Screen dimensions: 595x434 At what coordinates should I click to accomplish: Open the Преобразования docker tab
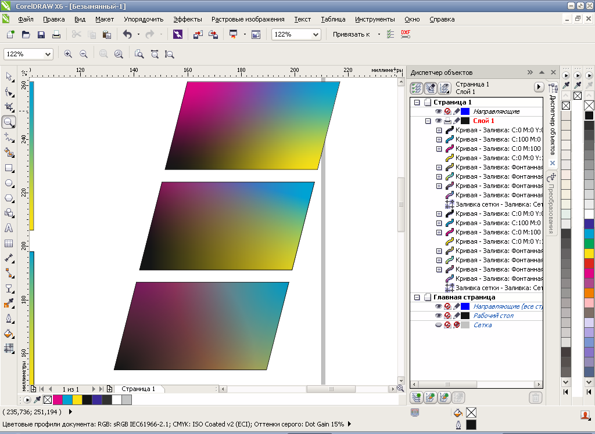[552, 204]
